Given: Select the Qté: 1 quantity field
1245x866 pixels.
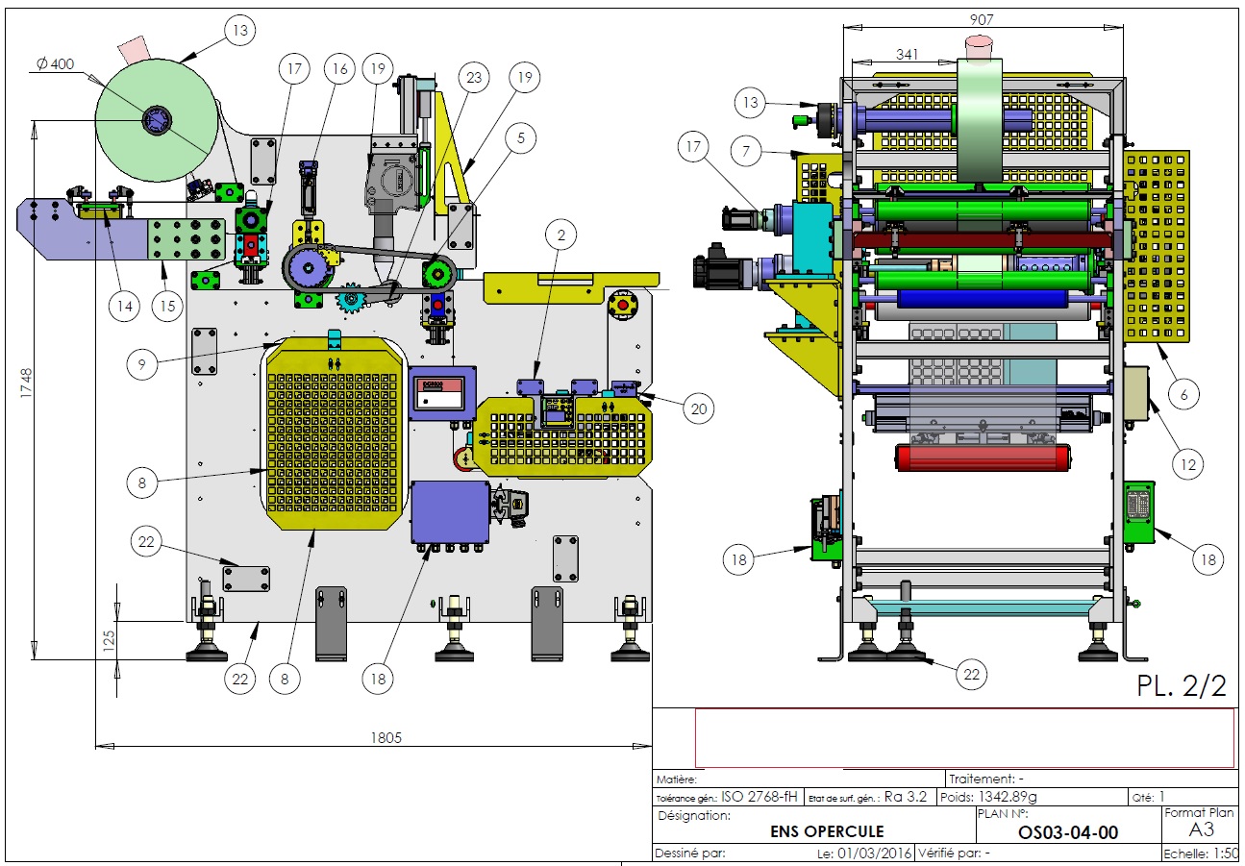Looking at the screenshot, I should click(1148, 797).
